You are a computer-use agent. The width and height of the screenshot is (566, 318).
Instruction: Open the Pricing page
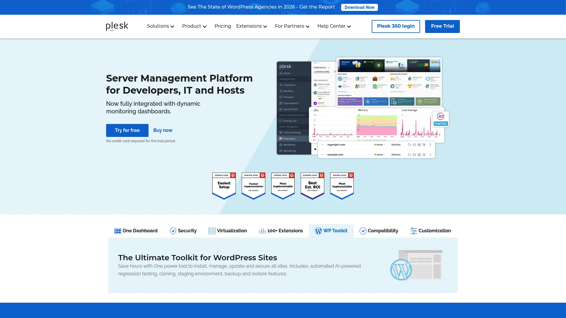click(223, 26)
